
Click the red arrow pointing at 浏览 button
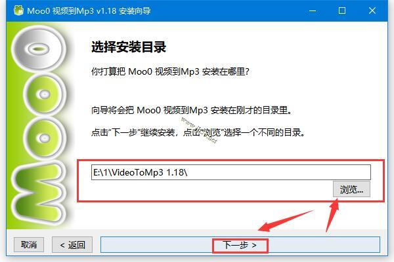pyautogui.click(x=332, y=215)
